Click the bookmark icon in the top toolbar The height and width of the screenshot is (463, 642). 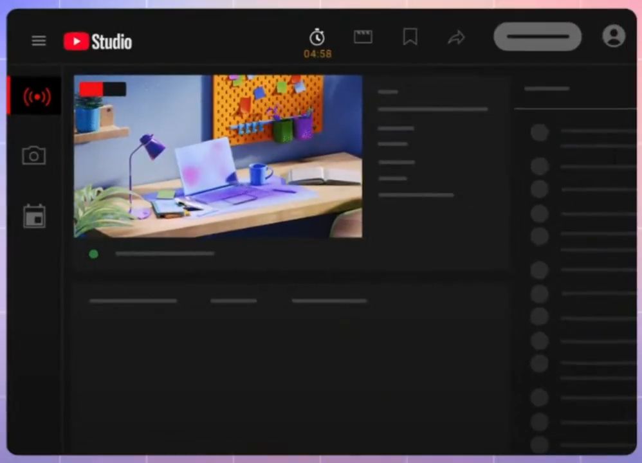410,37
